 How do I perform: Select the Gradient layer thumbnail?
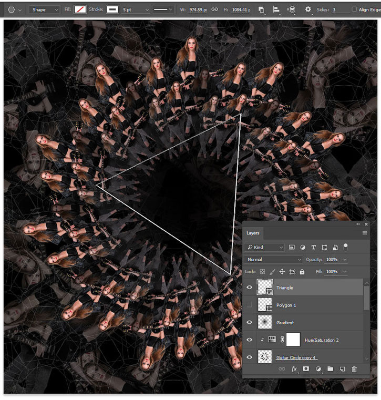(265, 322)
